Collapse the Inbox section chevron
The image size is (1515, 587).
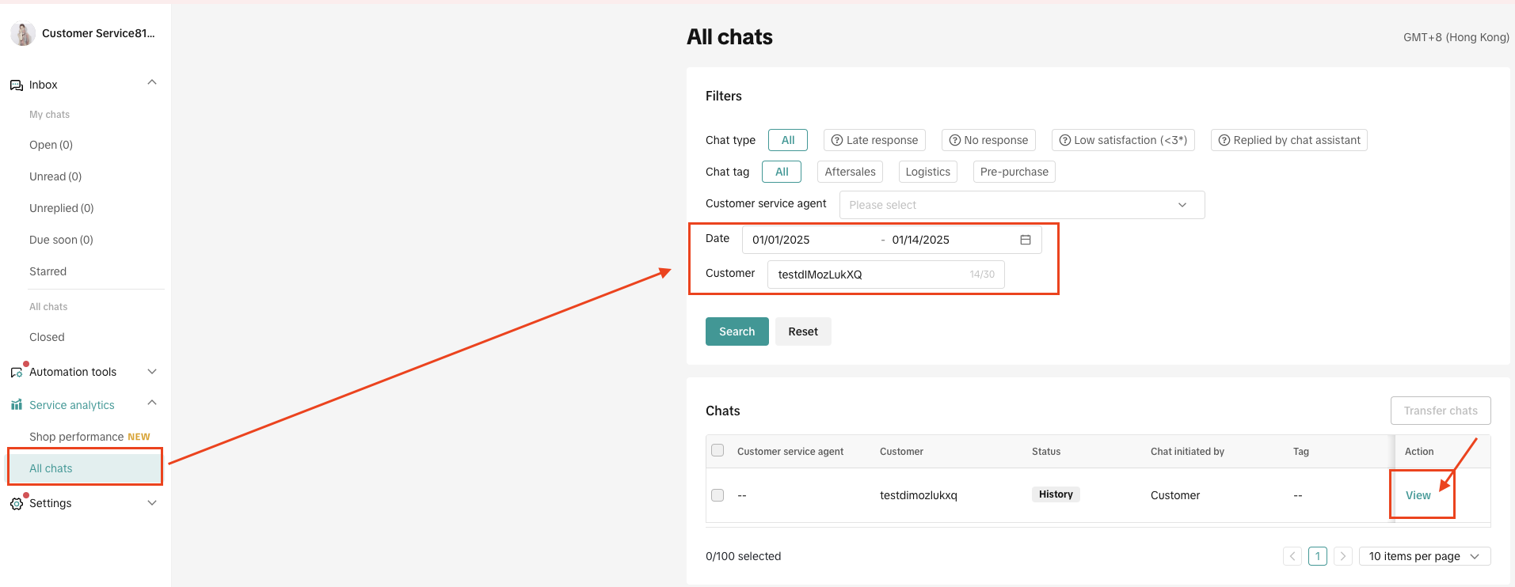tap(152, 83)
